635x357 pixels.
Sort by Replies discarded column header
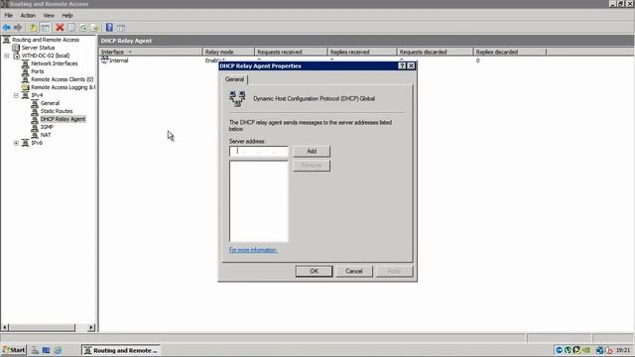click(510, 52)
